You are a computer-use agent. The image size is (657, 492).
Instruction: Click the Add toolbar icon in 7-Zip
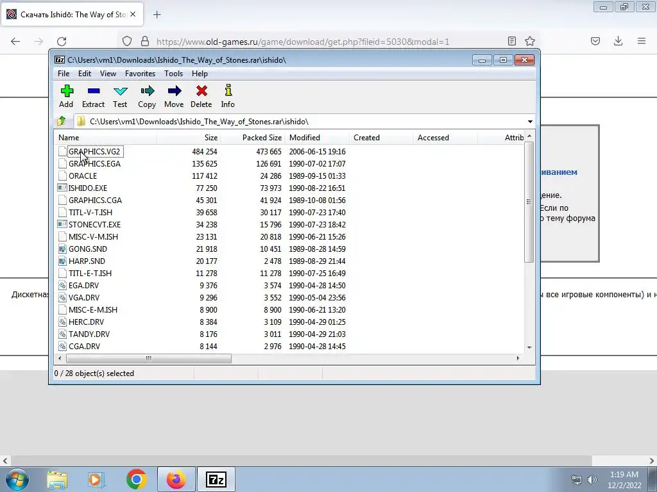[x=66, y=96]
